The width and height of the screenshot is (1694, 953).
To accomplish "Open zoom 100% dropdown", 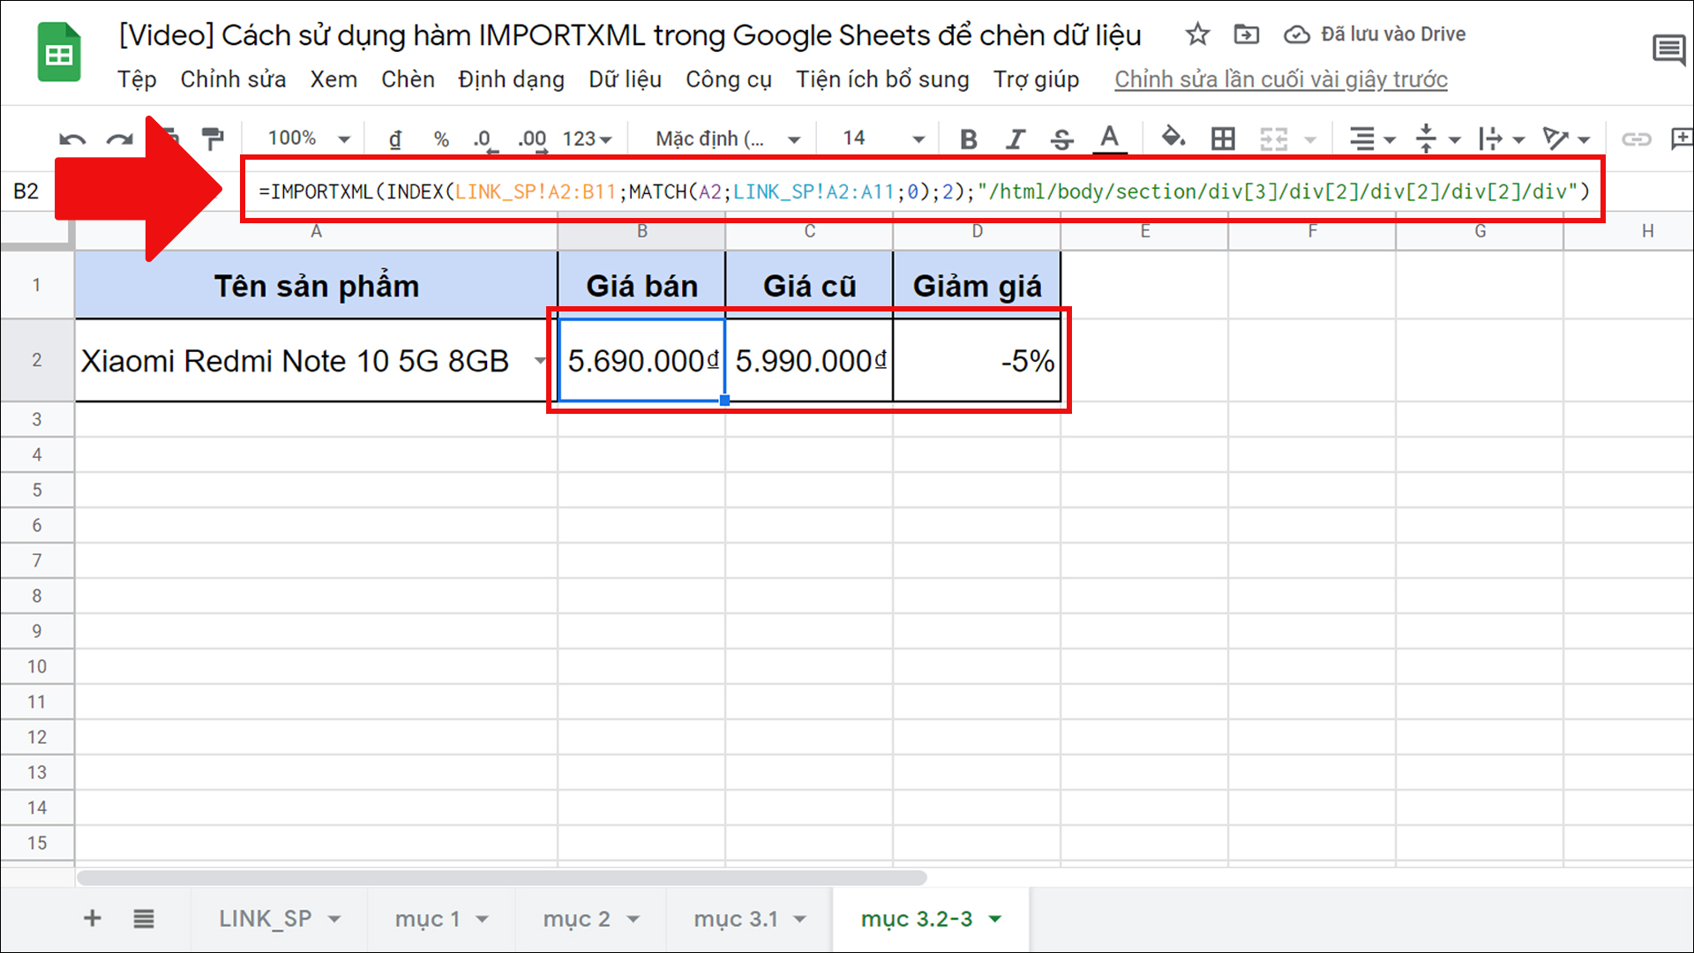I will (309, 139).
